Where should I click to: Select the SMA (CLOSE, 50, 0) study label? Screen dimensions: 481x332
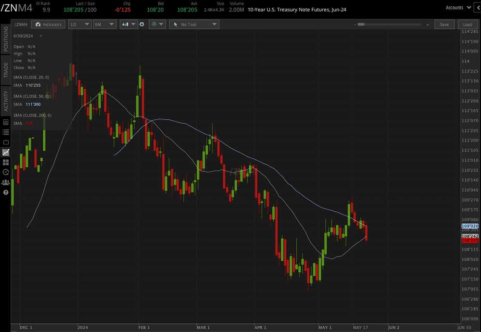(31, 96)
